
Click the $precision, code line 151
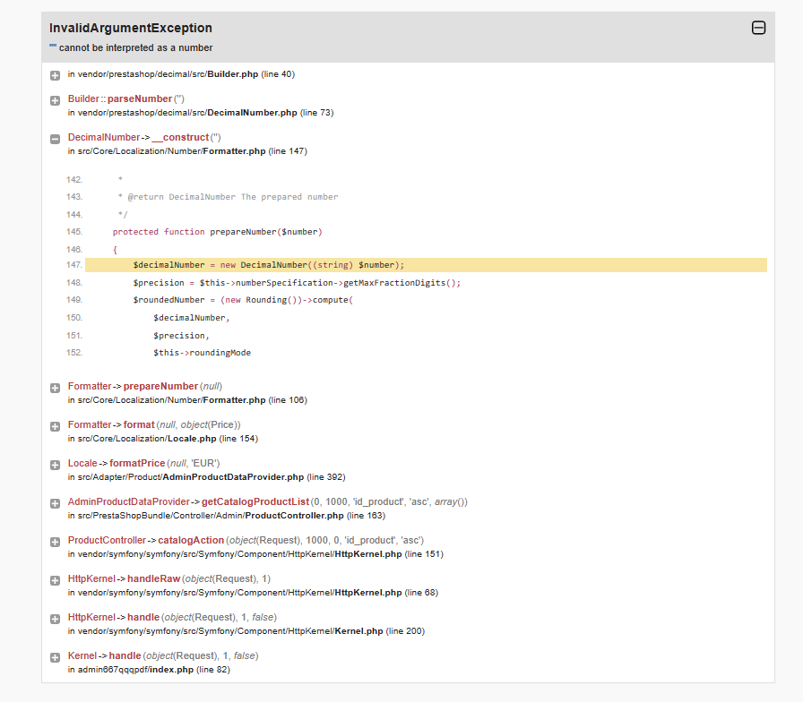click(x=181, y=336)
